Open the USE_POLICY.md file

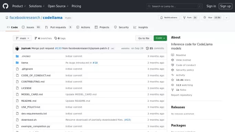click(x=31, y=107)
